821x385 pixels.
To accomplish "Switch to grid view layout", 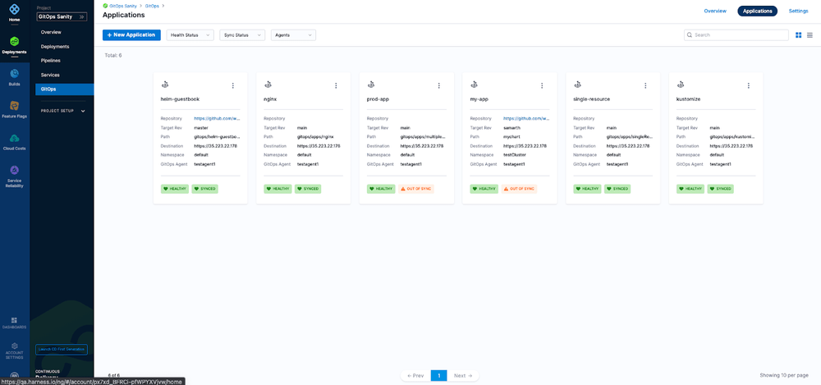I will (798, 35).
